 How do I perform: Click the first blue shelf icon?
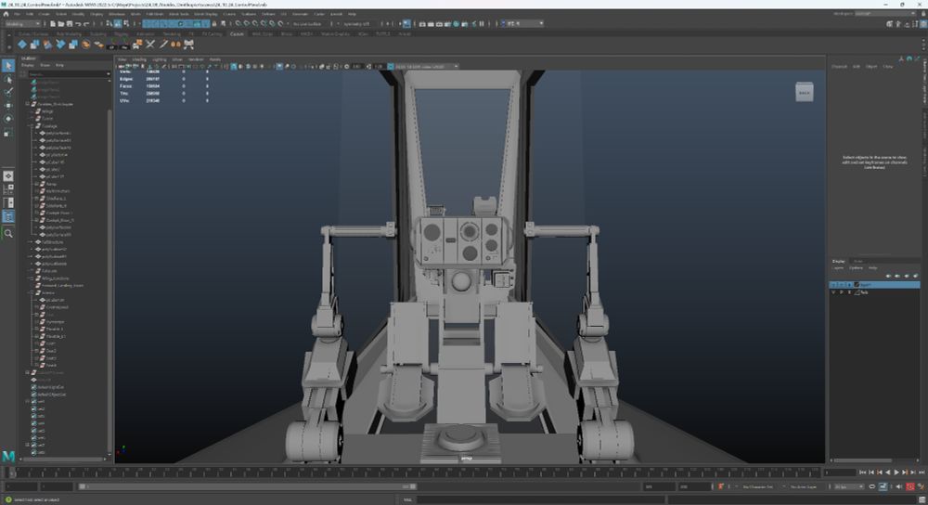click(21, 44)
